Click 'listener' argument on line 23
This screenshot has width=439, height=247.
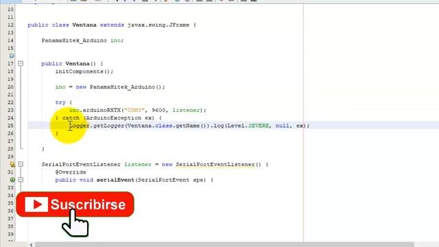(186, 110)
